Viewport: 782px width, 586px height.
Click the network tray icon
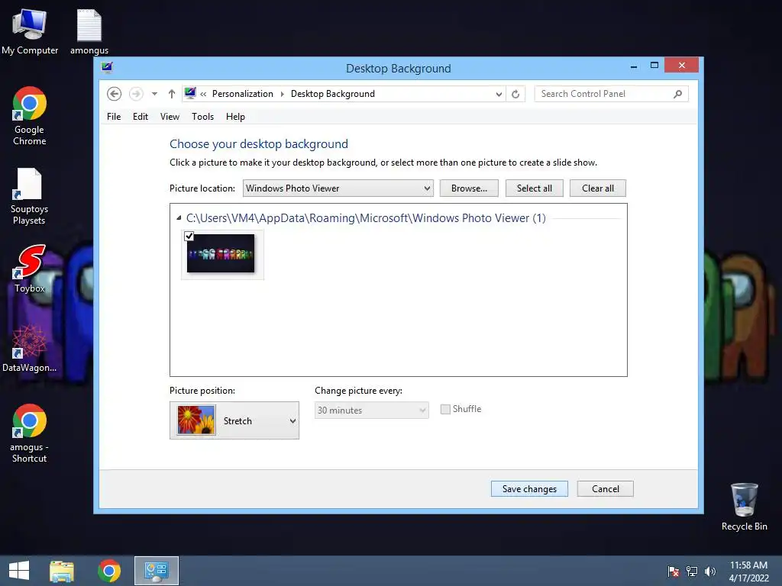(692, 572)
